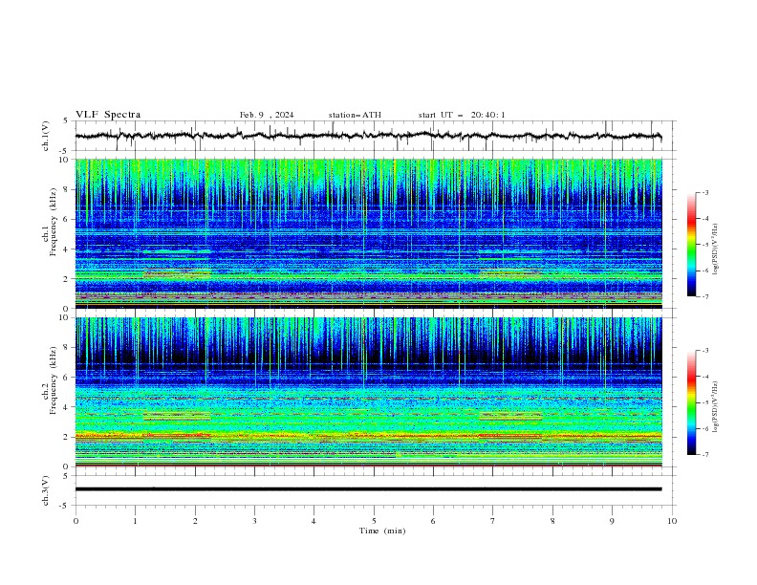Click the ch.2 spectrogram panel
Screen dimensions: 757x585
(368, 392)
